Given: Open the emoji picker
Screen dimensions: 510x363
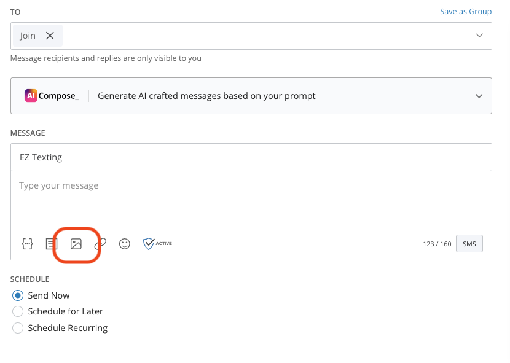Looking at the screenshot, I should [x=125, y=244].
